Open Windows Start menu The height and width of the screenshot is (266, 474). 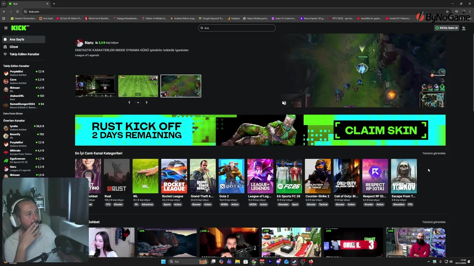pyautogui.click(x=163, y=262)
